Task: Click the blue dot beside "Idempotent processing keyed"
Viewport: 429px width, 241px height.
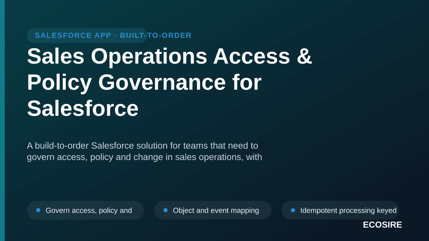Action: (x=293, y=210)
